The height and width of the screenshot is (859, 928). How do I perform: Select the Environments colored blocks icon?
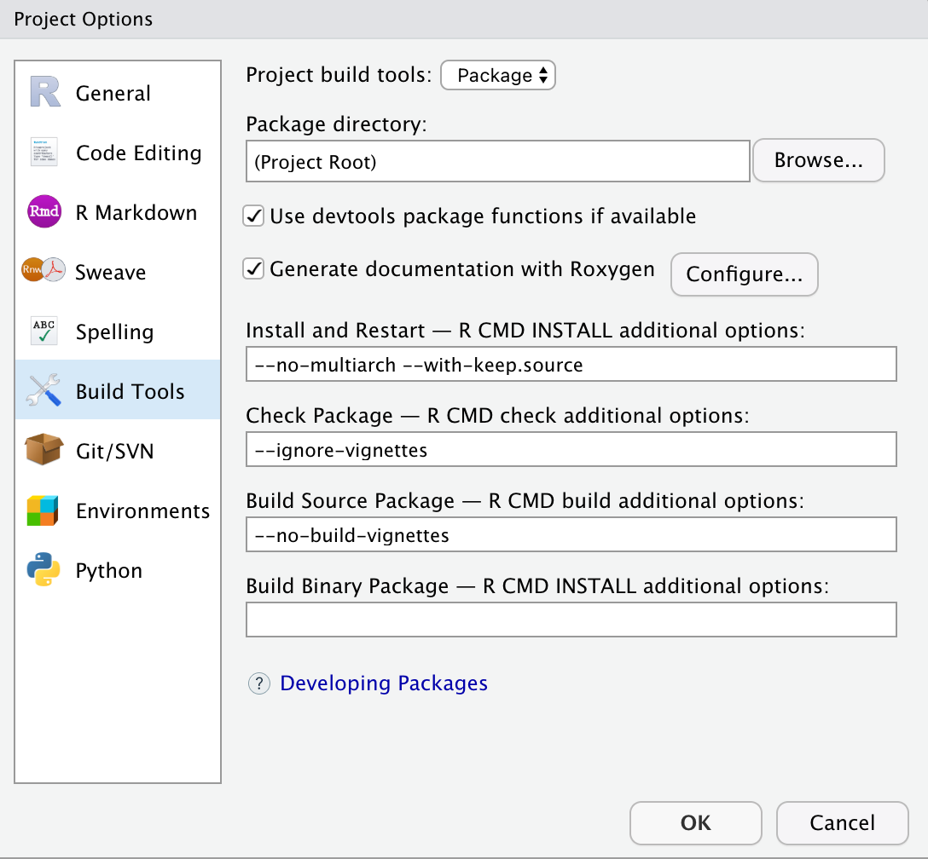[x=44, y=510]
